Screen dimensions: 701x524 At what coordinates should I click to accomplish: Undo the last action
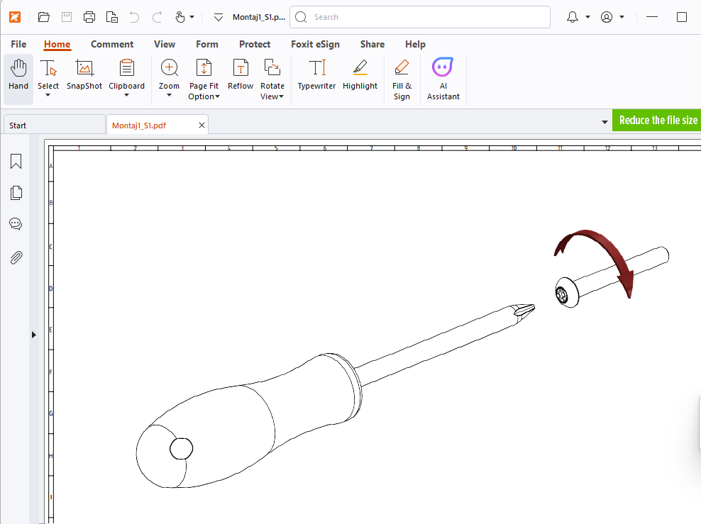134,17
